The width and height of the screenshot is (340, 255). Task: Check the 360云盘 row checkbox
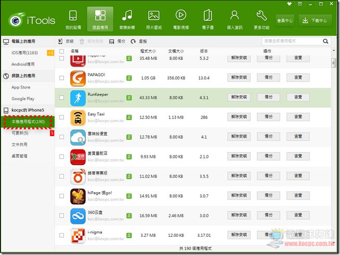[x=61, y=216]
